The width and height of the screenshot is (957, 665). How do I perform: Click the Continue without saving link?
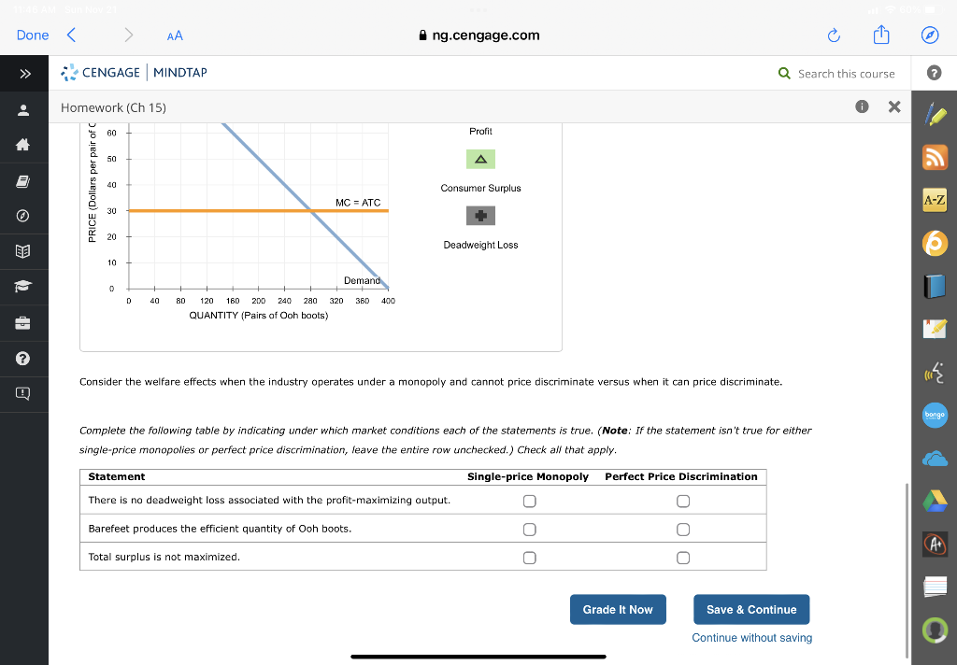(751, 637)
